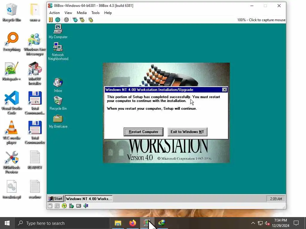306x229 pixels.
Task: Click the network tray icon on host
Action: [x=260, y=223]
